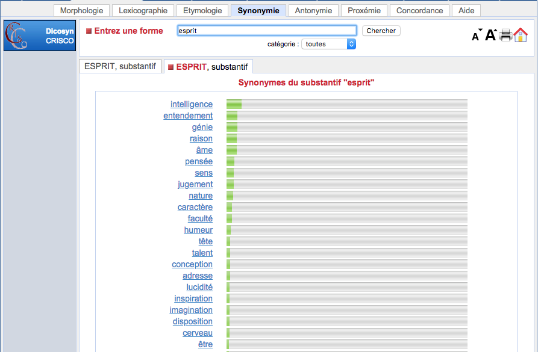
Task: Open the Aide tab
Action: click(x=466, y=11)
